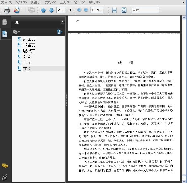Open the 帮助 menu
The image size is (187, 183).
coord(94,2)
